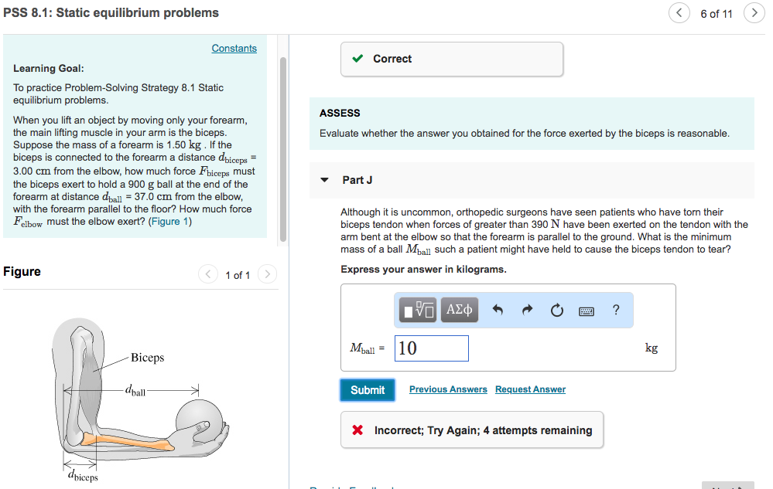This screenshot has width=773, height=489.
Task: Open the math templates palette in equation editor
Action: click(418, 311)
